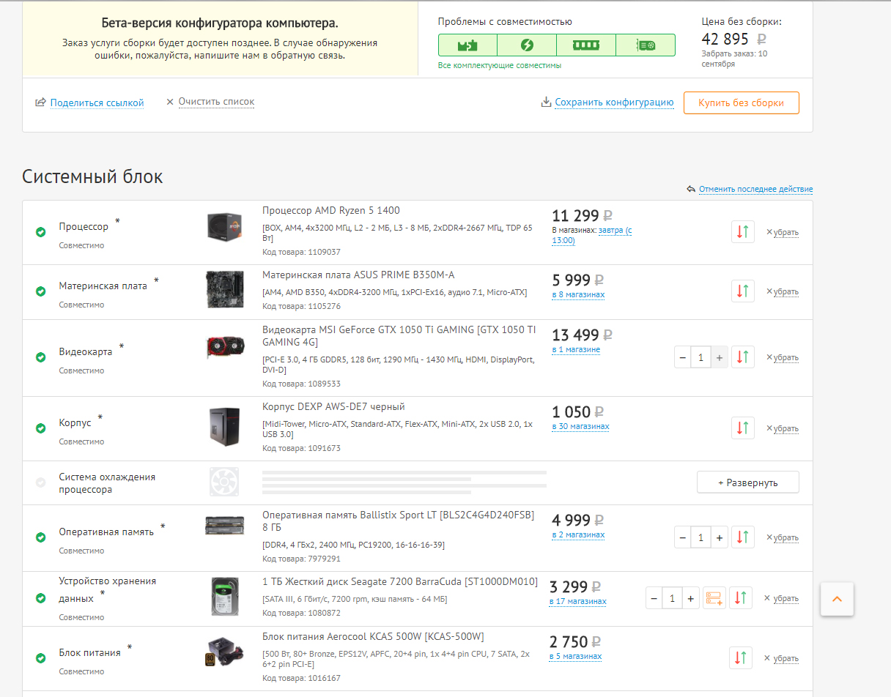Swap the Seagate BarraCuda hard drive
The height and width of the screenshot is (697, 891).
741,597
